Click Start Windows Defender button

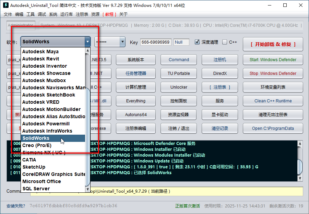pyautogui.click(x=273, y=60)
